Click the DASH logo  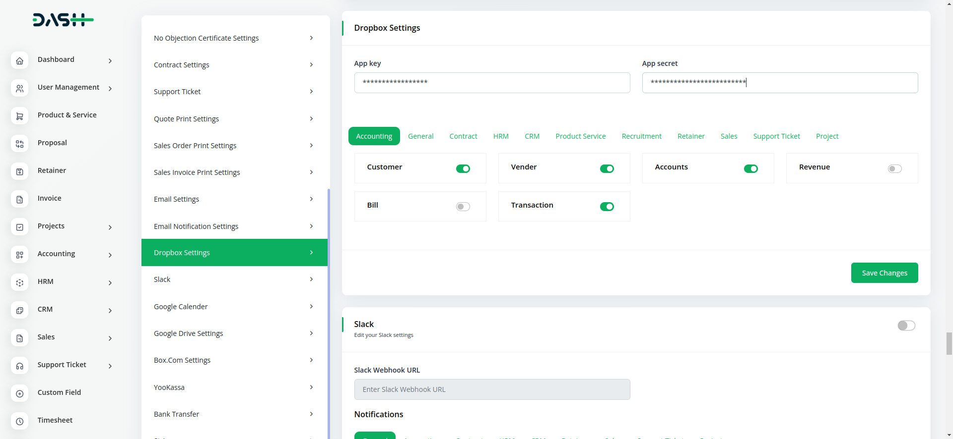(x=63, y=20)
